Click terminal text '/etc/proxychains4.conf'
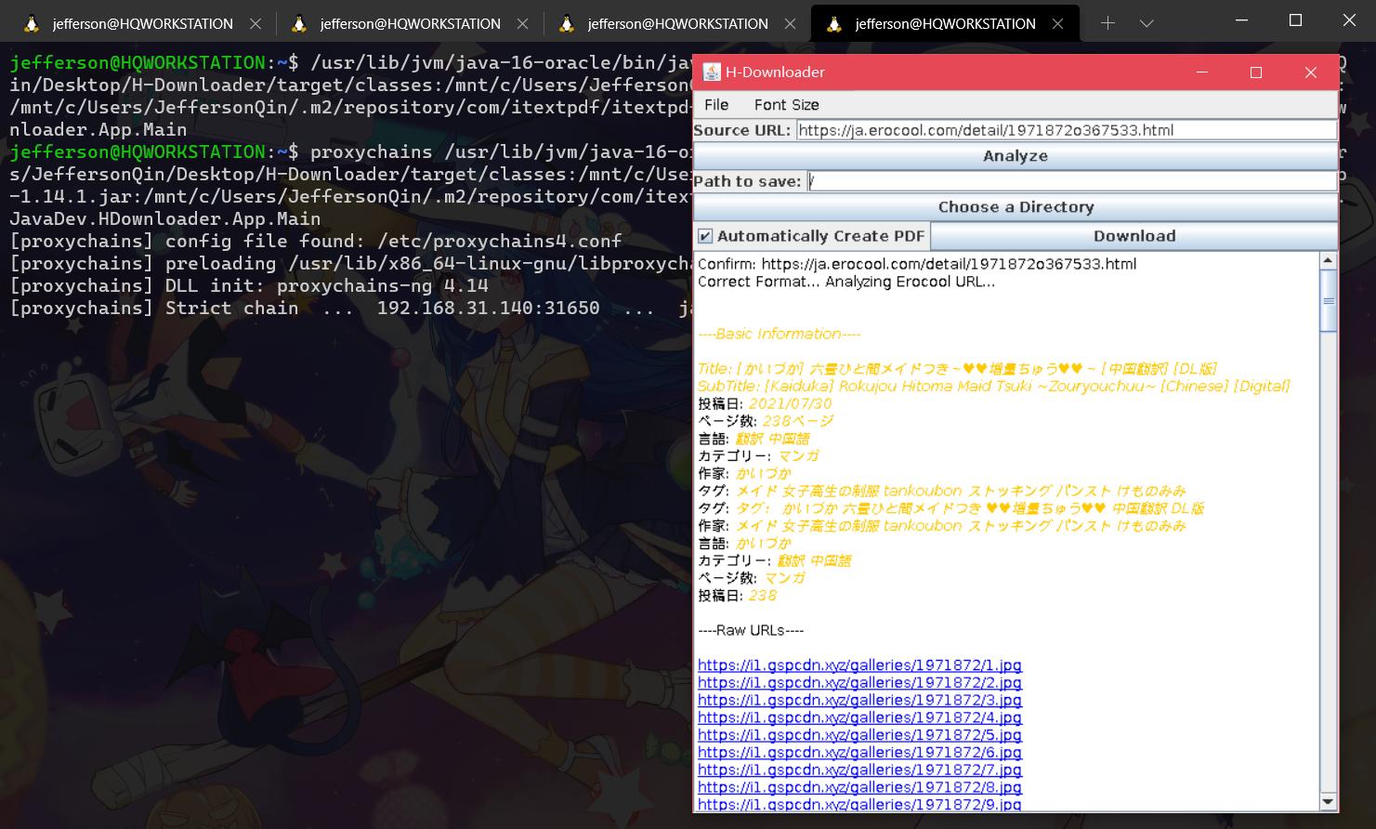1376x829 pixels. point(499,241)
